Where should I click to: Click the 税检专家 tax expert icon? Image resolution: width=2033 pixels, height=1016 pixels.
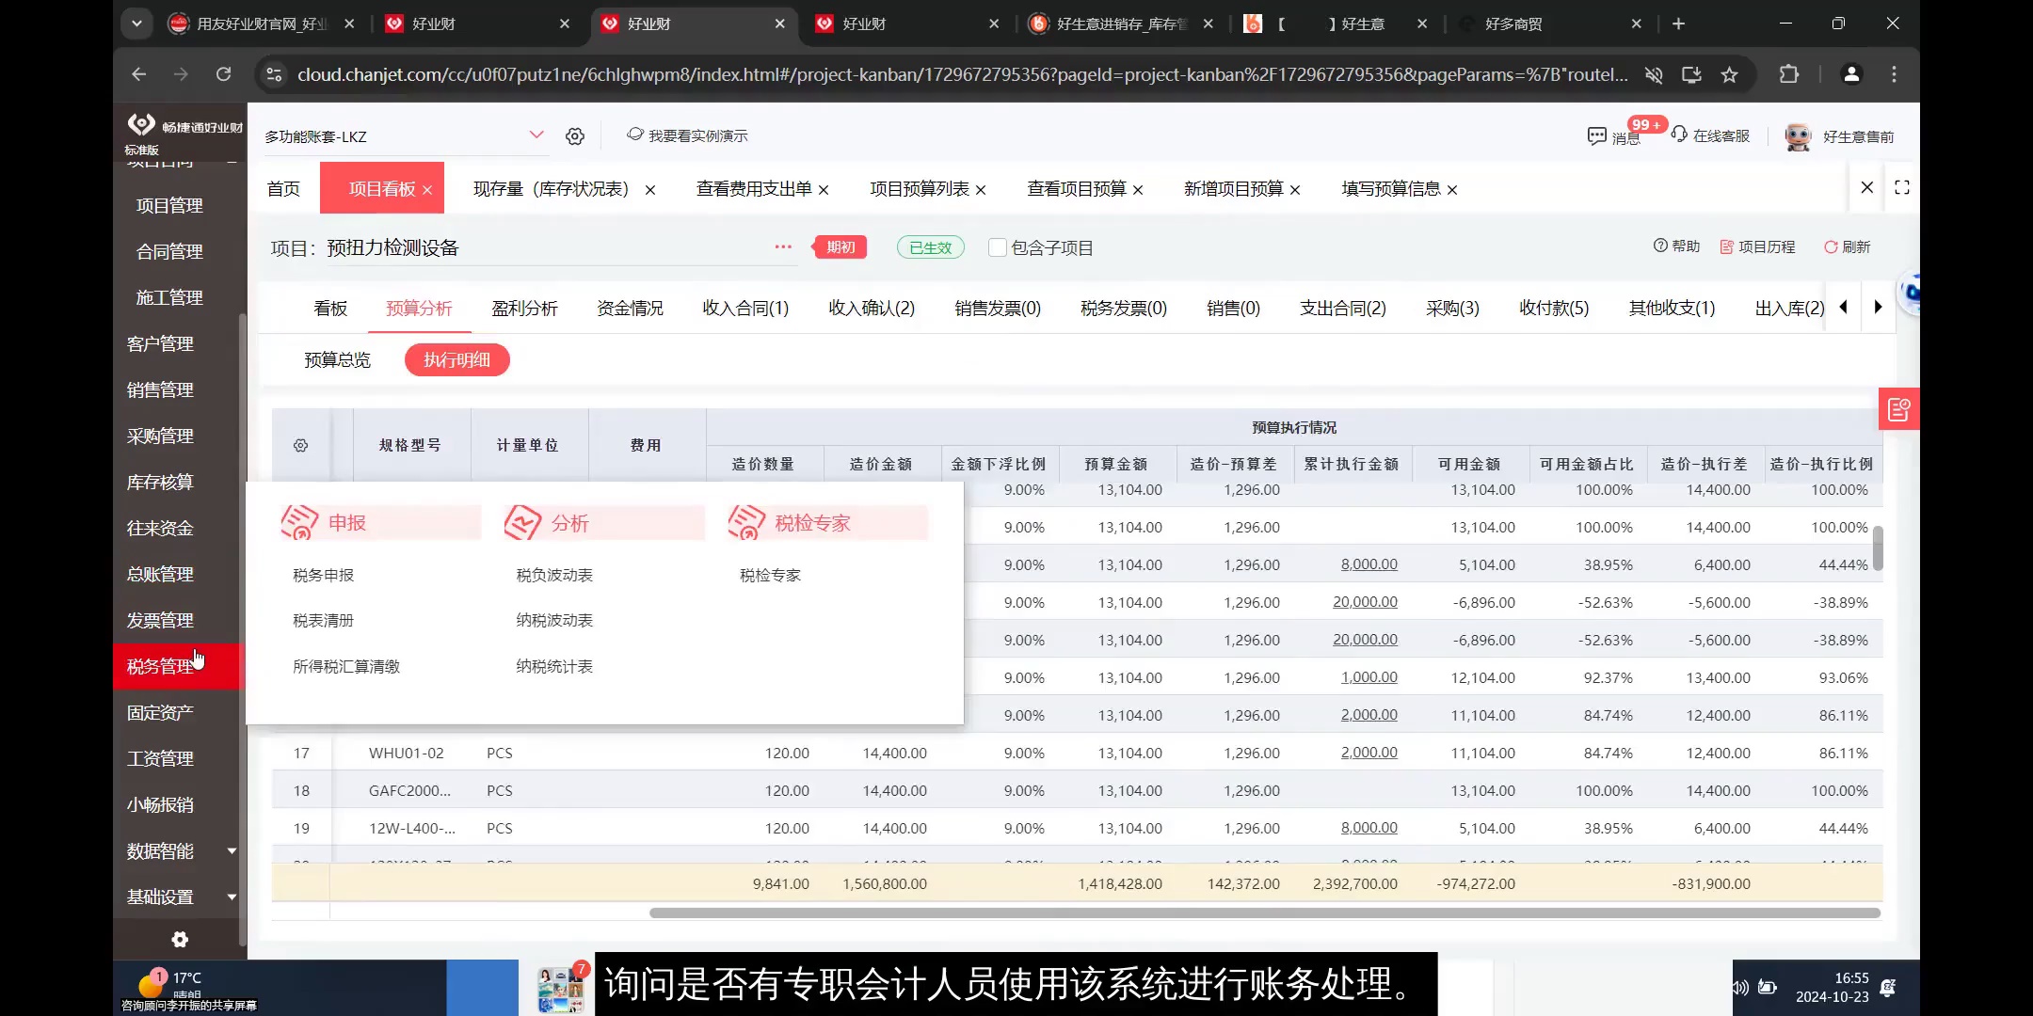click(746, 522)
